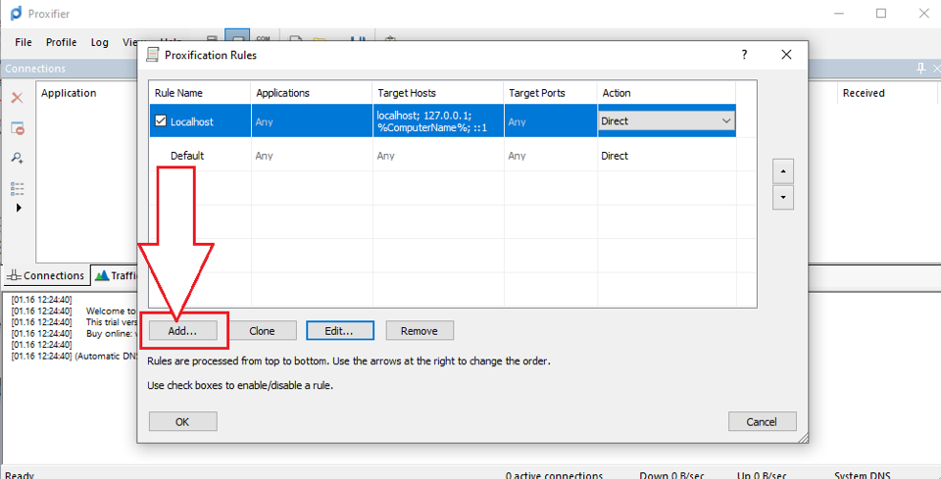This screenshot has width=941, height=479.
Task: Disable the Localhost rule checkbox
Action: 160,121
